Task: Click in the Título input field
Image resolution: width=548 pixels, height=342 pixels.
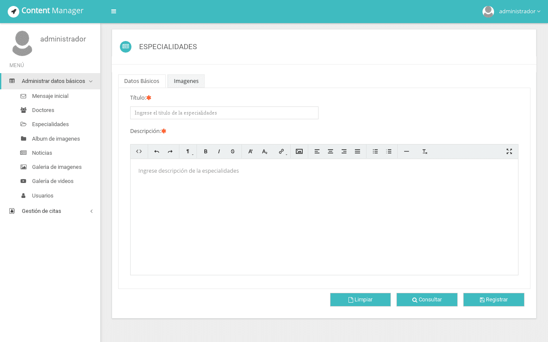Action: pos(224,113)
